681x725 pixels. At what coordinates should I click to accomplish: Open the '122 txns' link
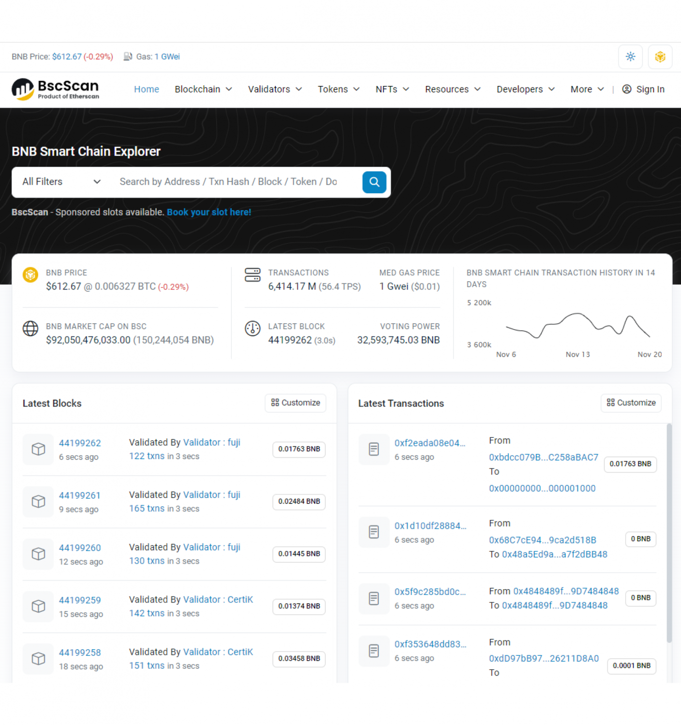147,456
